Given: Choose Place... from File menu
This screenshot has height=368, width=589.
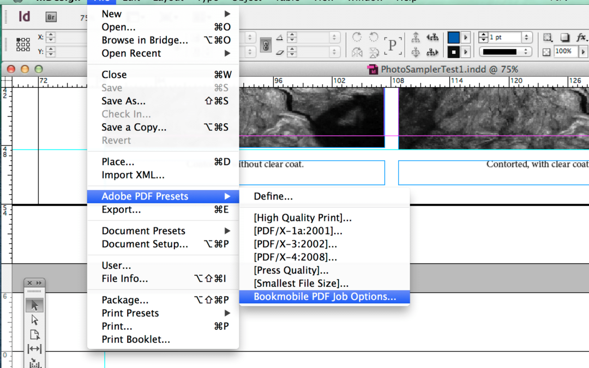Looking at the screenshot, I should coord(163,162).
